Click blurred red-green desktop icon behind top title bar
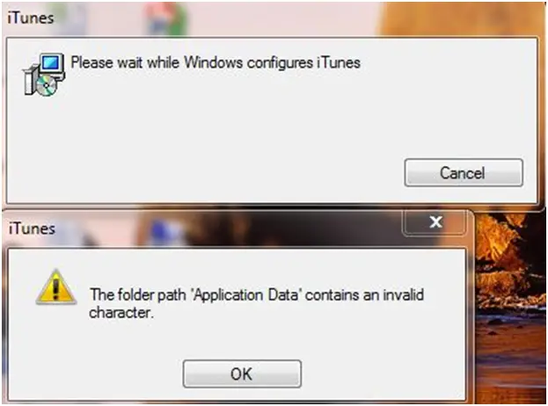 (x=166, y=18)
